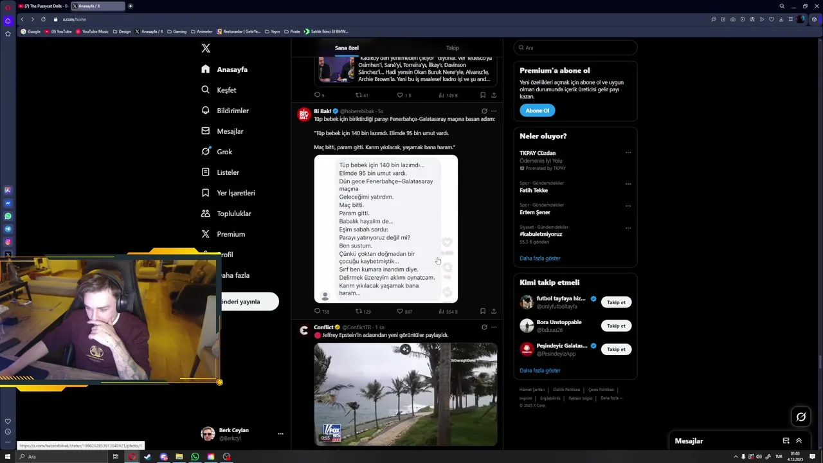Open Telegram in Opera sidebar
Image resolution: width=823 pixels, height=463 pixels.
coord(8,229)
